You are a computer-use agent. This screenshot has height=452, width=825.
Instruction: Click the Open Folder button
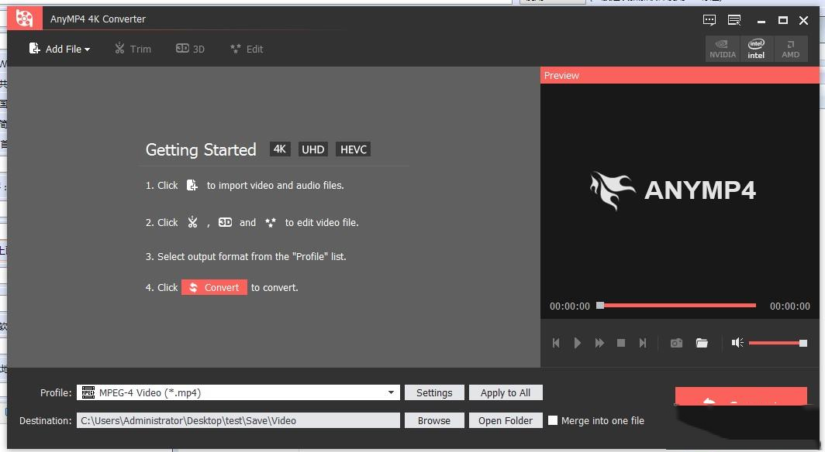[505, 420]
